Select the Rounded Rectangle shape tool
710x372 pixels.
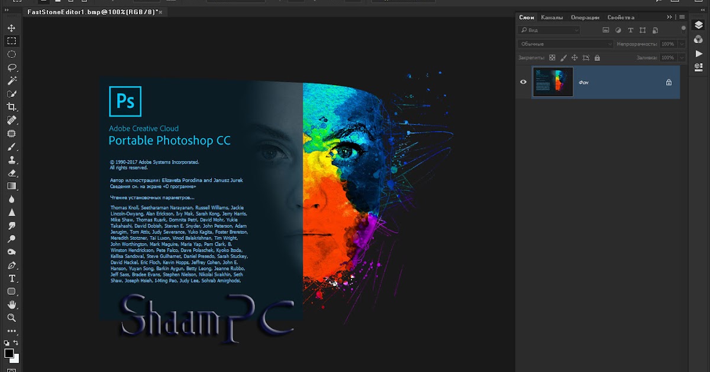pyautogui.click(x=11, y=292)
